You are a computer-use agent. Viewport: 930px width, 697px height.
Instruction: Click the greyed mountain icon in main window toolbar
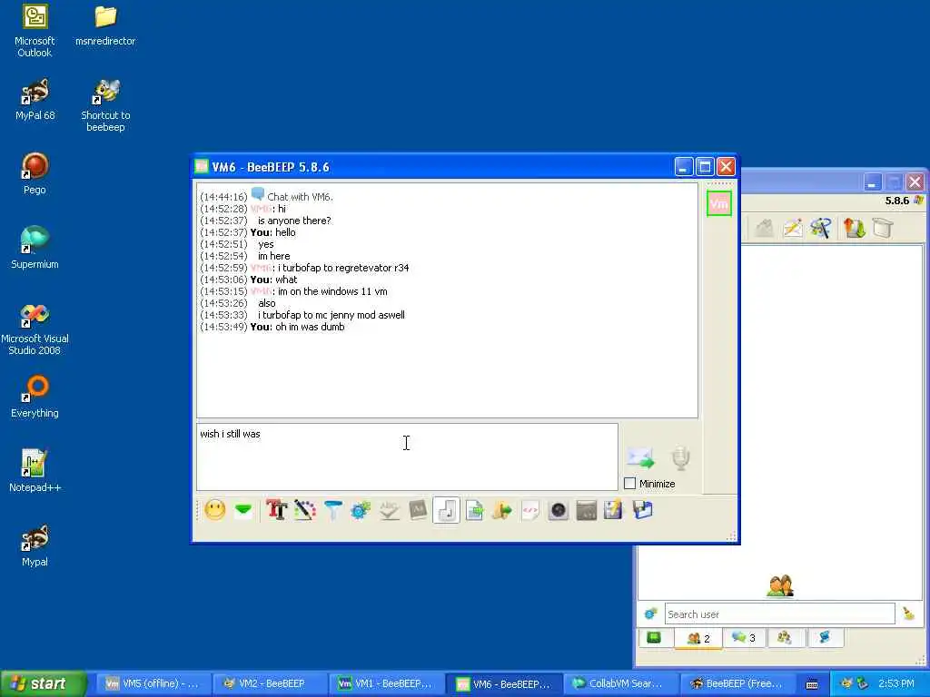coord(764,228)
